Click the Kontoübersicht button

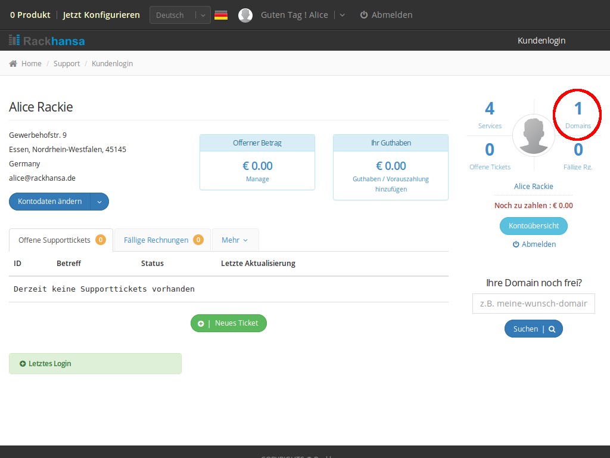coord(533,226)
